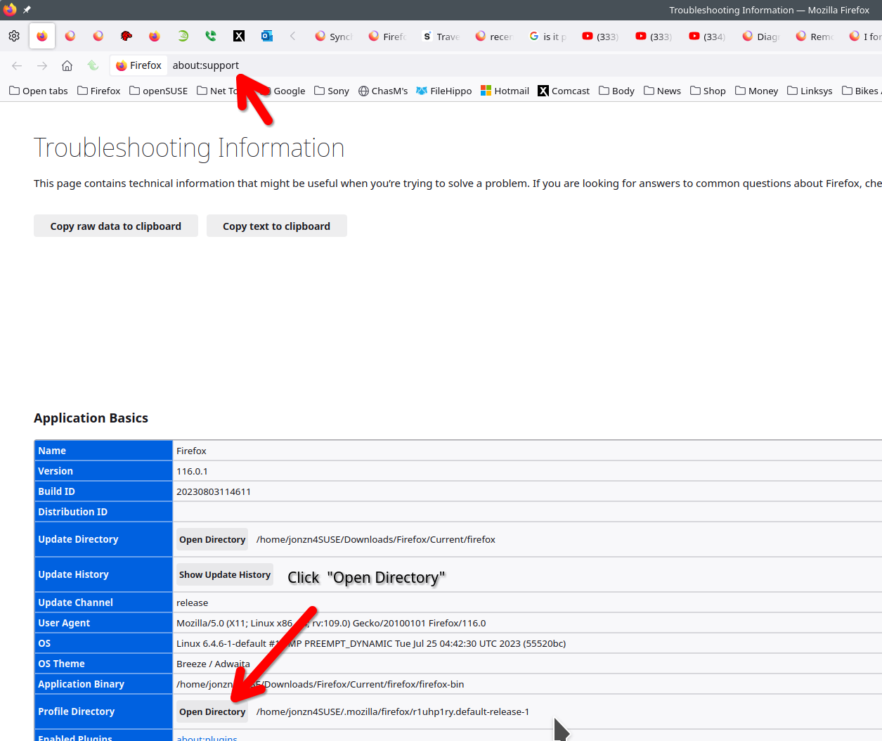Open the pinned tab with phone icon
The image size is (882, 741).
click(x=211, y=36)
